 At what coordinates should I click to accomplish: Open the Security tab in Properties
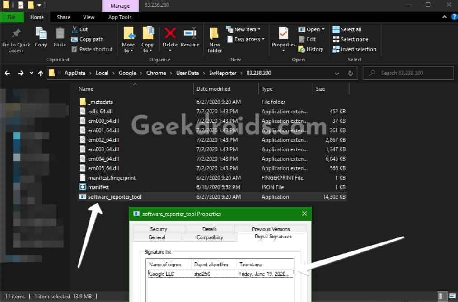[x=159, y=229]
